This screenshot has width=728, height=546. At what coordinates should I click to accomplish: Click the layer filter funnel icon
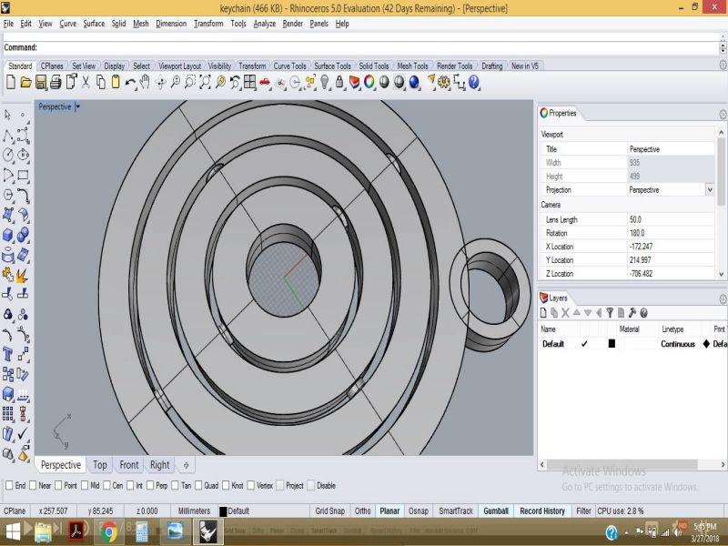click(610, 312)
